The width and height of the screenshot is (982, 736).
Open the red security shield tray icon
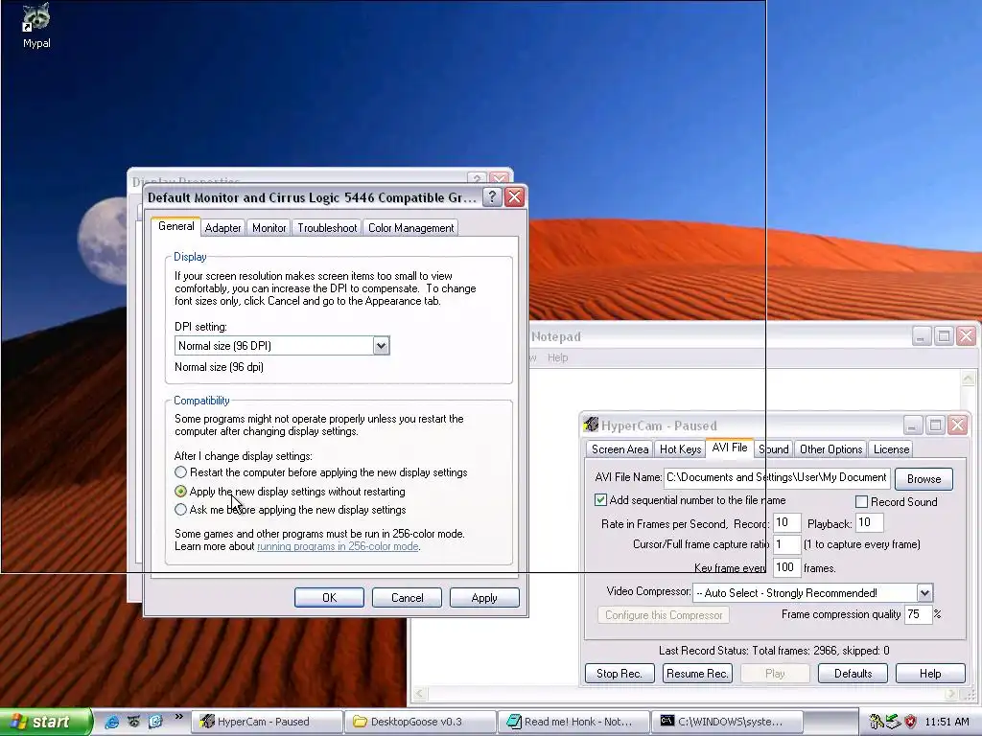(910, 722)
